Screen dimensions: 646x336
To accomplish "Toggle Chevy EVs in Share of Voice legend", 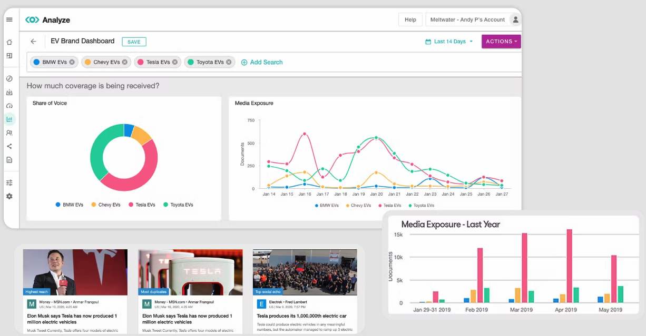I will [105, 205].
